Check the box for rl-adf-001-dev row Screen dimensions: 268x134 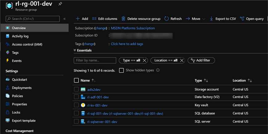[x=76, y=97]
